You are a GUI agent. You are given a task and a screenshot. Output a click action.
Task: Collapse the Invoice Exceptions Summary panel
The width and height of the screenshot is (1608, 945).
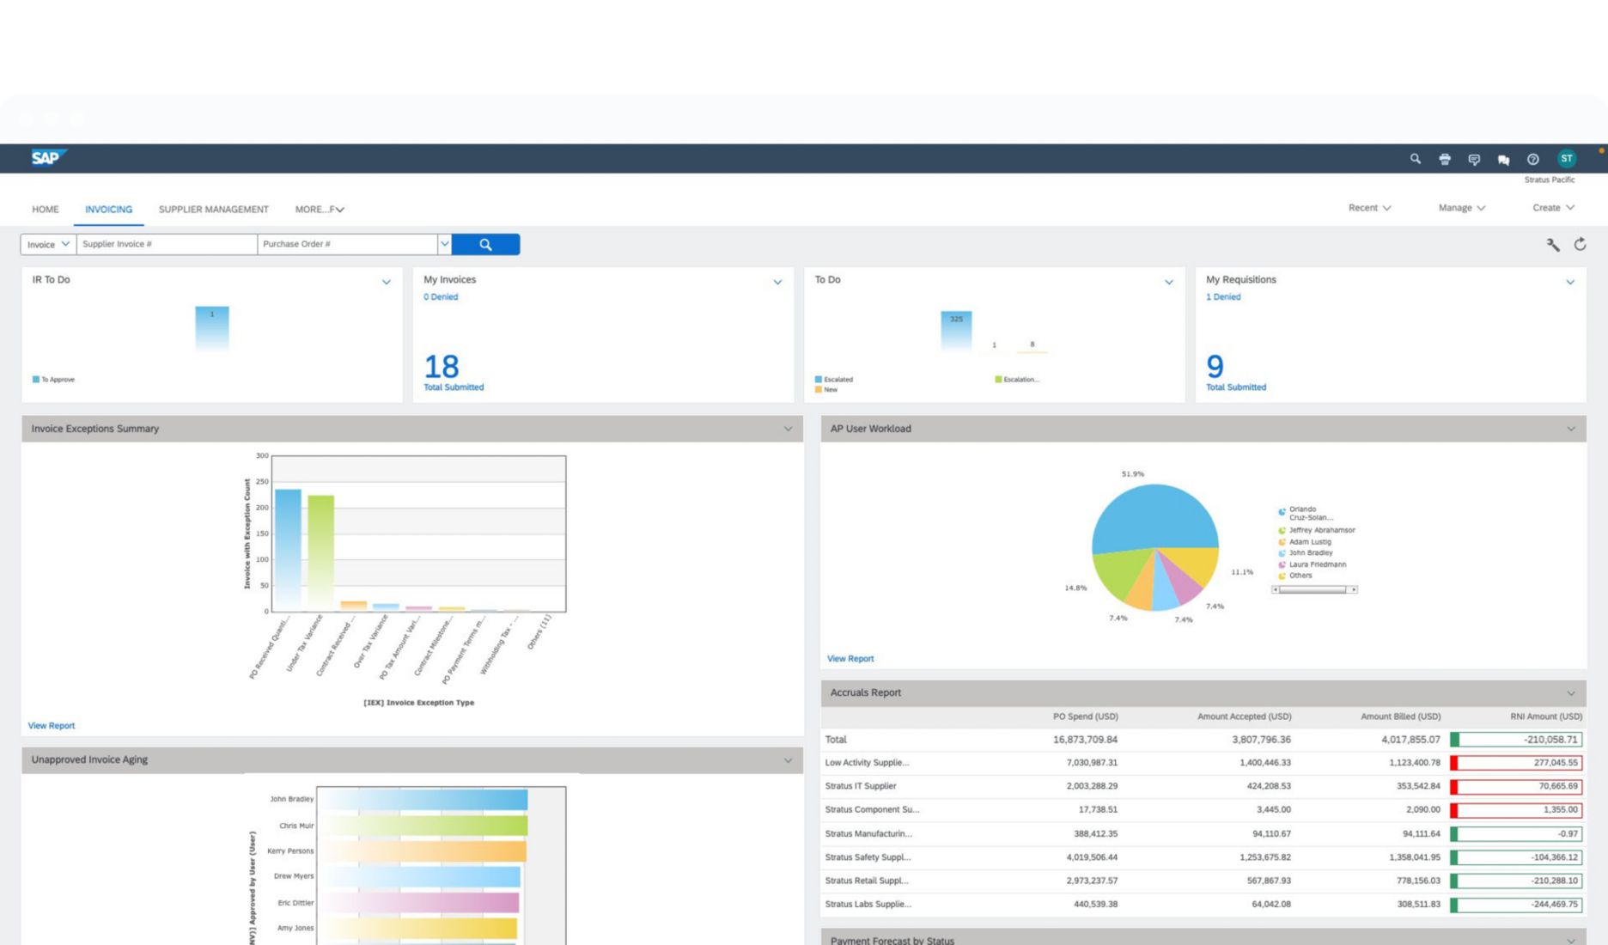788,429
